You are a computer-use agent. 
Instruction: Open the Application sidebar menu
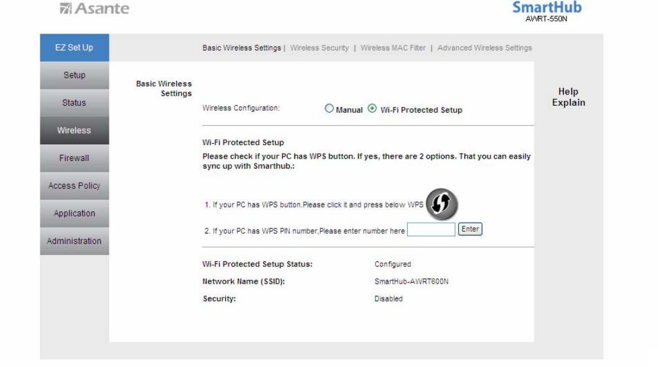(74, 213)
